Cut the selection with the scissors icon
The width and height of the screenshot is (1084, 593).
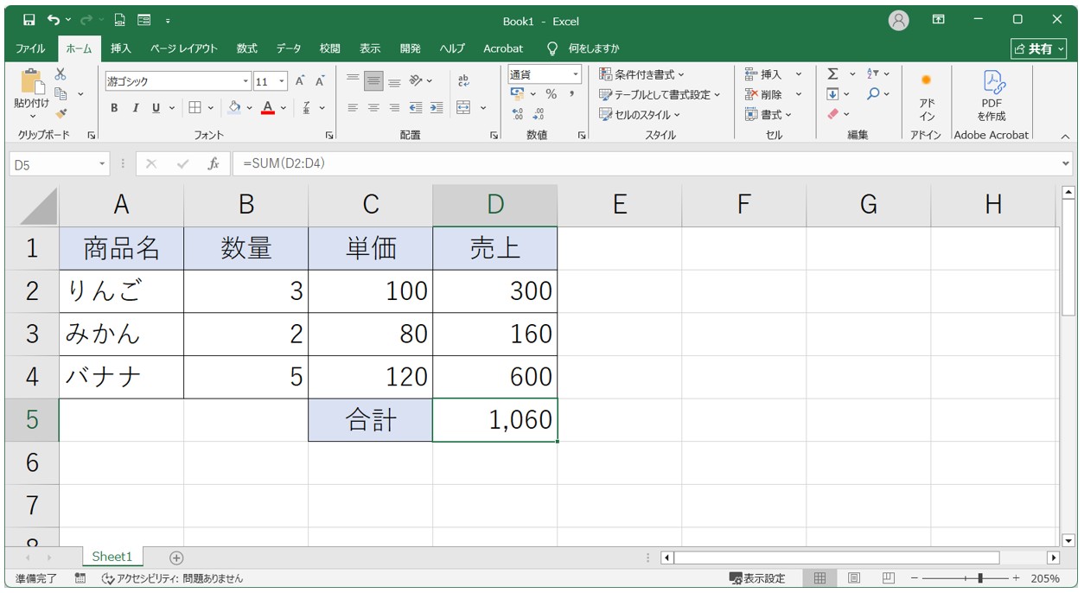(61, 74)
